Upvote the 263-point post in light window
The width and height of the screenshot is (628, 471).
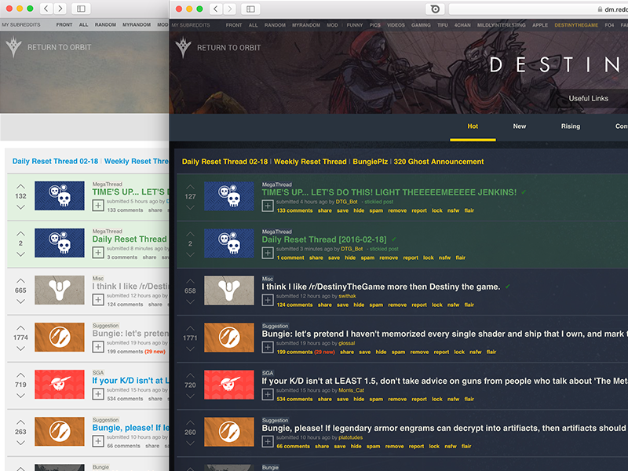click(x=21, y=422)
